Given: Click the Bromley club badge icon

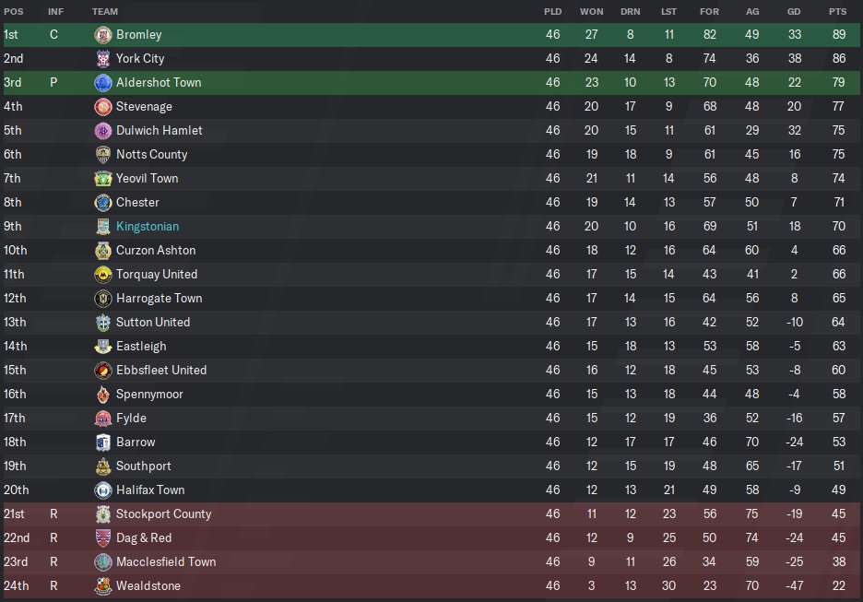Looking at the screenshot, I should 102,35.
